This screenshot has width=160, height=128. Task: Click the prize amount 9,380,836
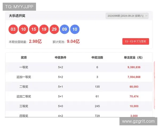pyautogui.click(x=134, y=67)
